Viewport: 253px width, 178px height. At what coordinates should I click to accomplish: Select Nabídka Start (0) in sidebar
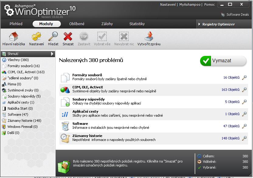[20, 108]
